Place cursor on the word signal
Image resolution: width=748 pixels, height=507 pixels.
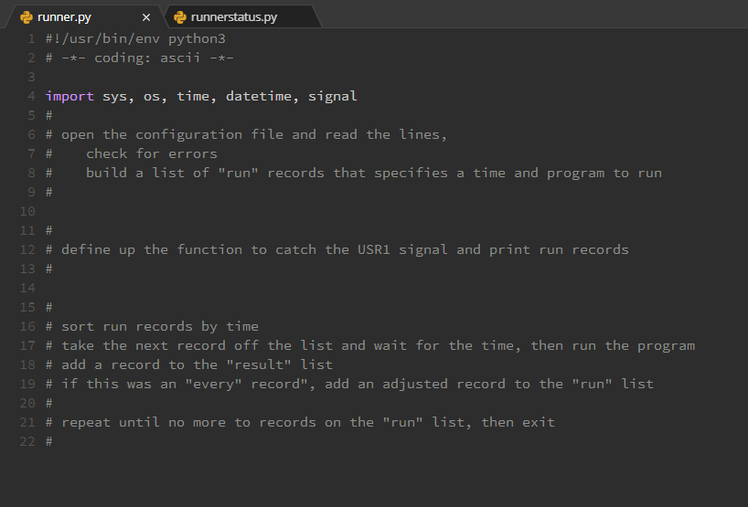point(333,96)
